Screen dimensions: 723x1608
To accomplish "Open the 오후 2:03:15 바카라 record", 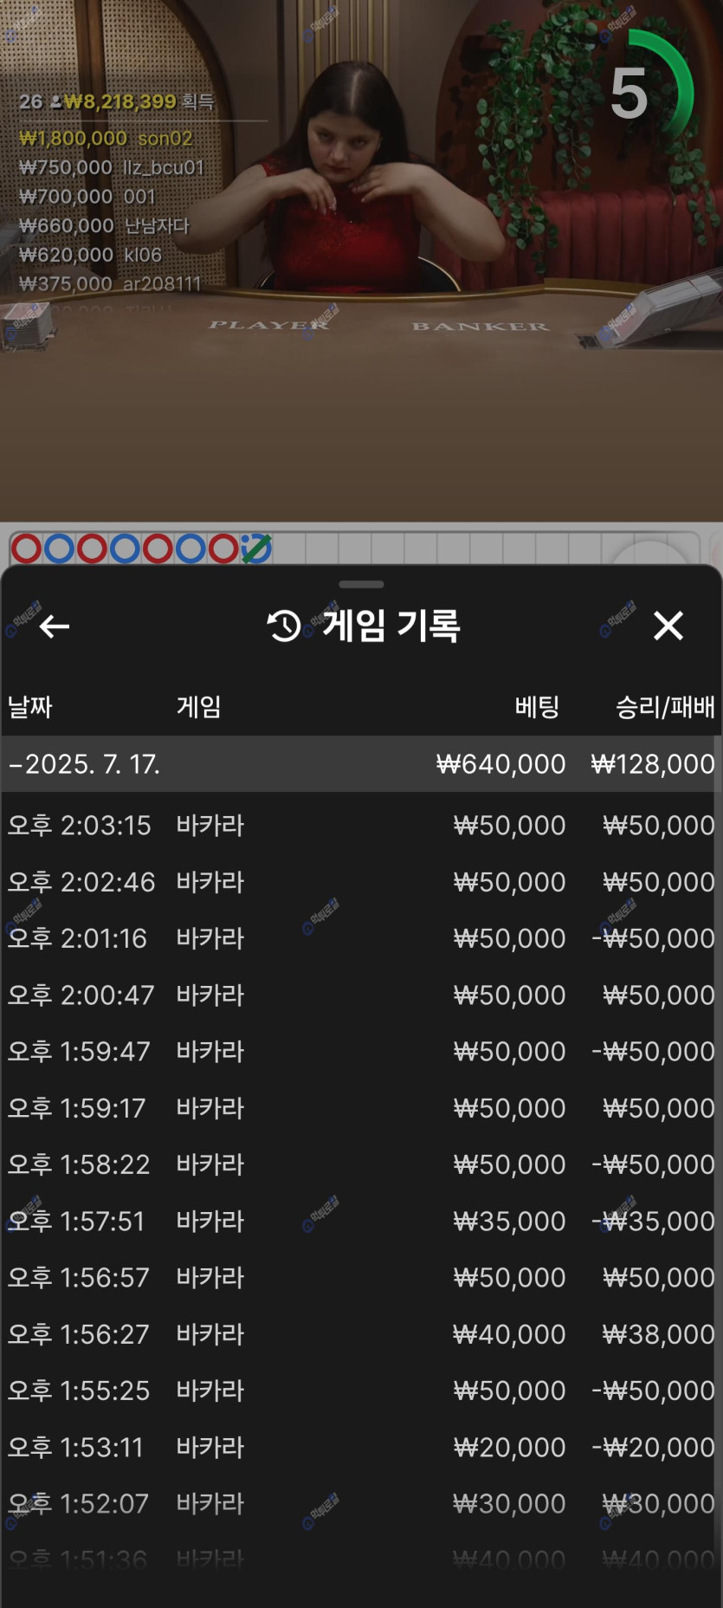I will [361, 825].
